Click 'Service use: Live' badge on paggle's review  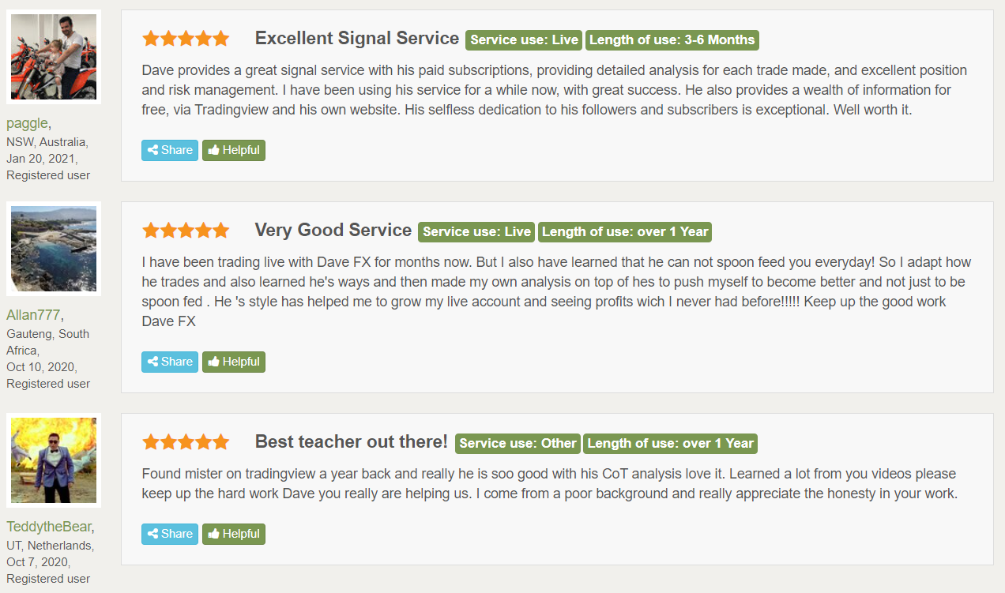tap(524, 39)
